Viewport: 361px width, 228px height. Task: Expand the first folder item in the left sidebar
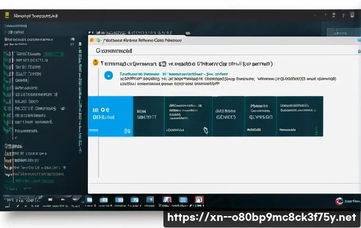pos(10,33)
